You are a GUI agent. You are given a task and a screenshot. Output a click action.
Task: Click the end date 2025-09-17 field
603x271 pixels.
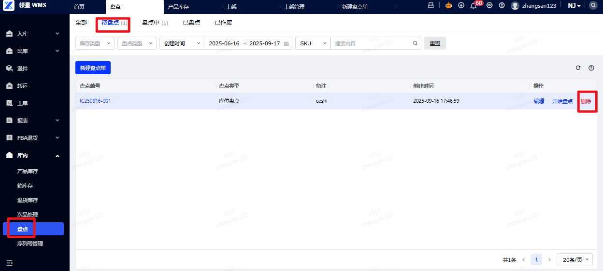click(264, 43)
